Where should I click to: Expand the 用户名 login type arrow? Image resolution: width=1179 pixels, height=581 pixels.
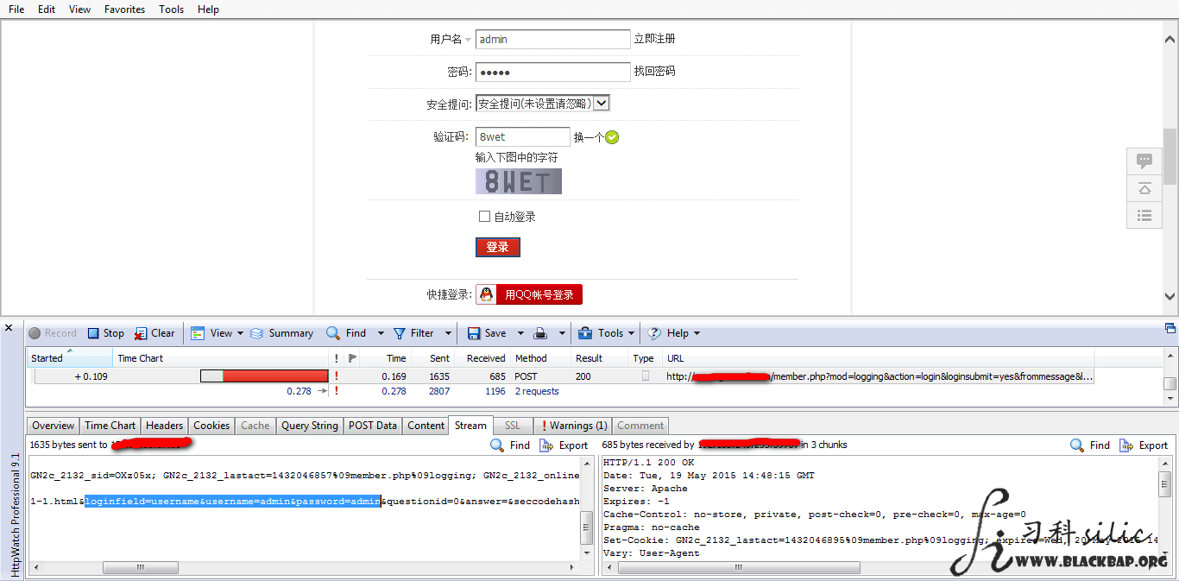pos(468,40)
